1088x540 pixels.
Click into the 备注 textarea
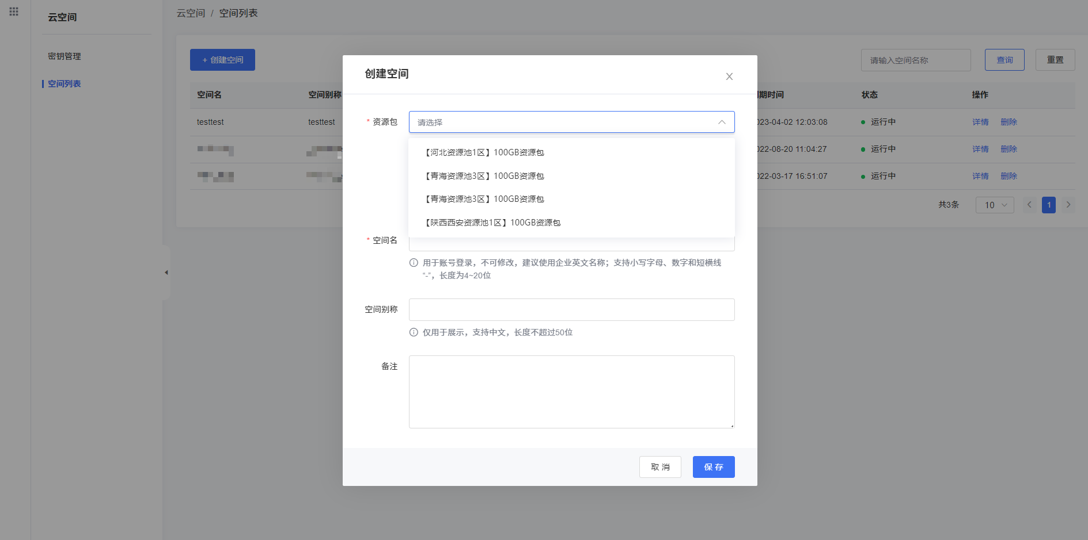(x=571, y=392)
